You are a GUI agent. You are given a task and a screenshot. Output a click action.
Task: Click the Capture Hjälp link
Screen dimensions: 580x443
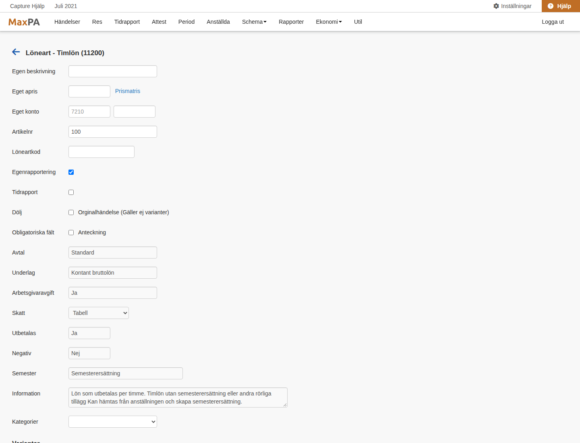(27, 6)
